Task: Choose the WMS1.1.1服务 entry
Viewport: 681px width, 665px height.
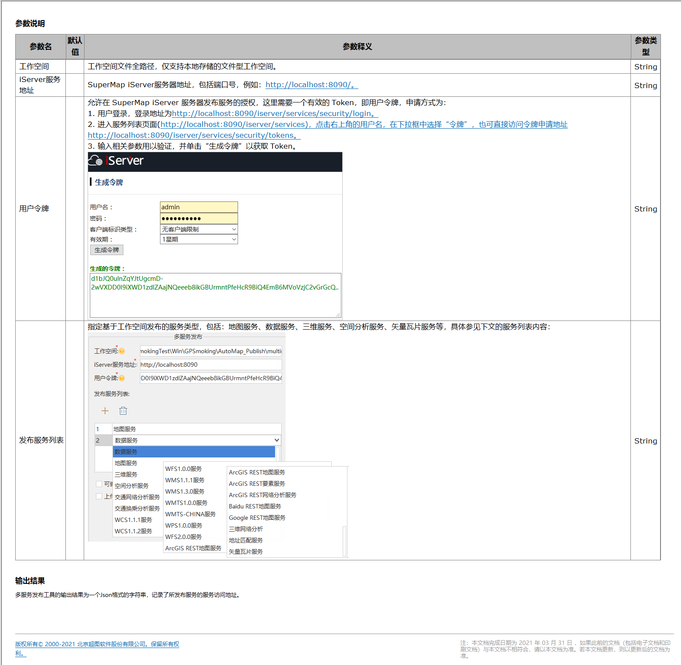Action: (x=185, y=480)
